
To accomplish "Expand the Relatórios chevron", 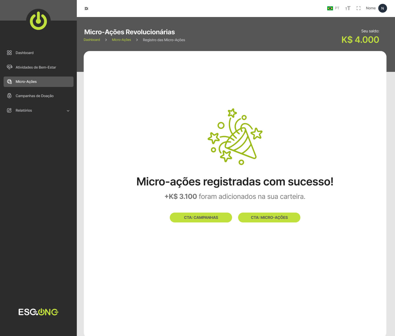I will pyautogui.click(x=68, y=111).
